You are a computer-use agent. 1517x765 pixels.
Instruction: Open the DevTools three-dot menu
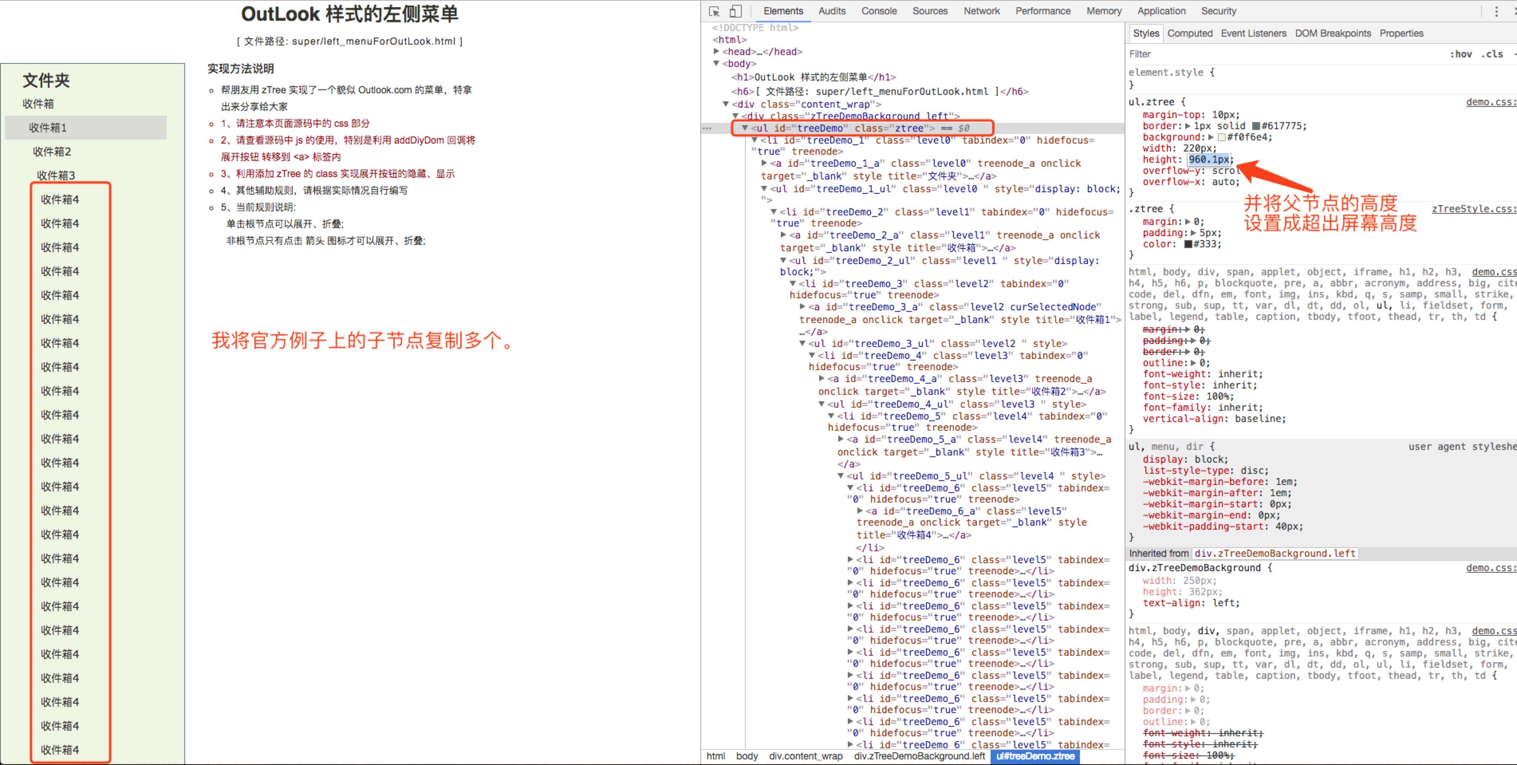click(x=1496, y=11)
